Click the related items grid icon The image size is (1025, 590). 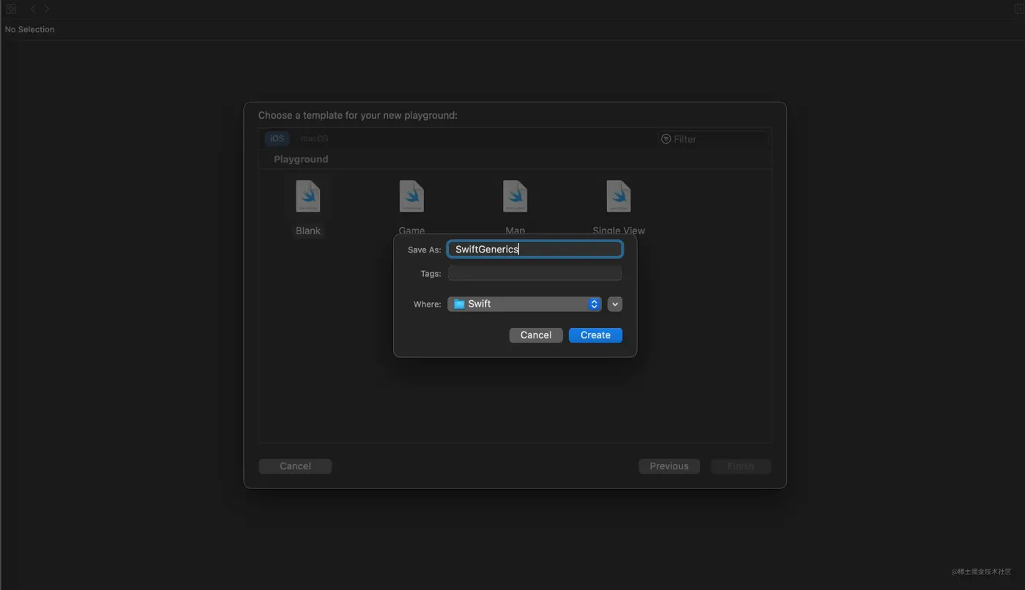(x=11, y=9)
